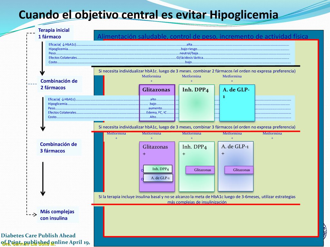Click the 'Terapia inicial 1 fármaco' label
This screenshot has height=247, width=330.
point(54,33)
